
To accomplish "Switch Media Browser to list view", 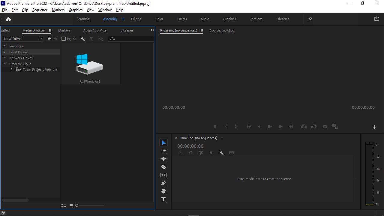I will 64,205.
